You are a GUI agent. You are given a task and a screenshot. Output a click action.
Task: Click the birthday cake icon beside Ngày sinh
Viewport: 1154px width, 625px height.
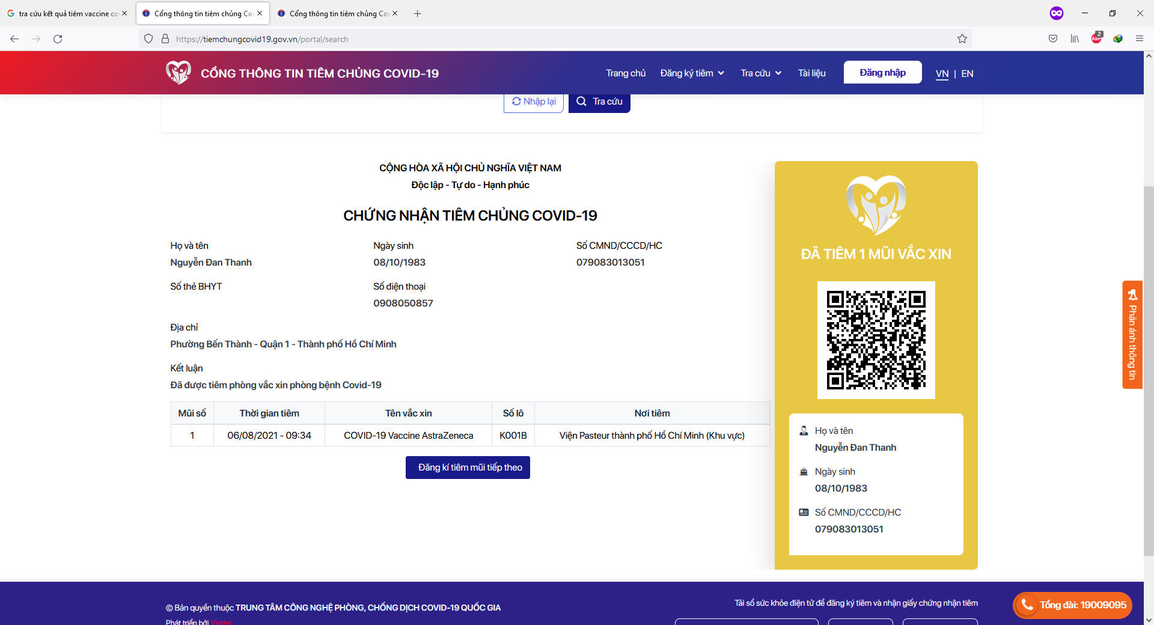tap(804, 472)
